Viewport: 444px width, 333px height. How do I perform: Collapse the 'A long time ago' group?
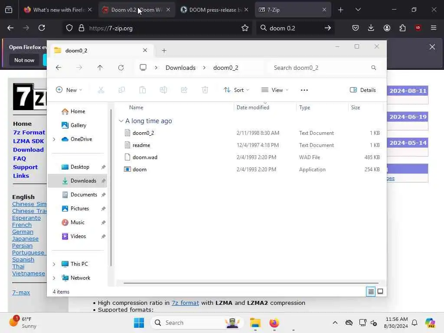[x=121, y=121]
